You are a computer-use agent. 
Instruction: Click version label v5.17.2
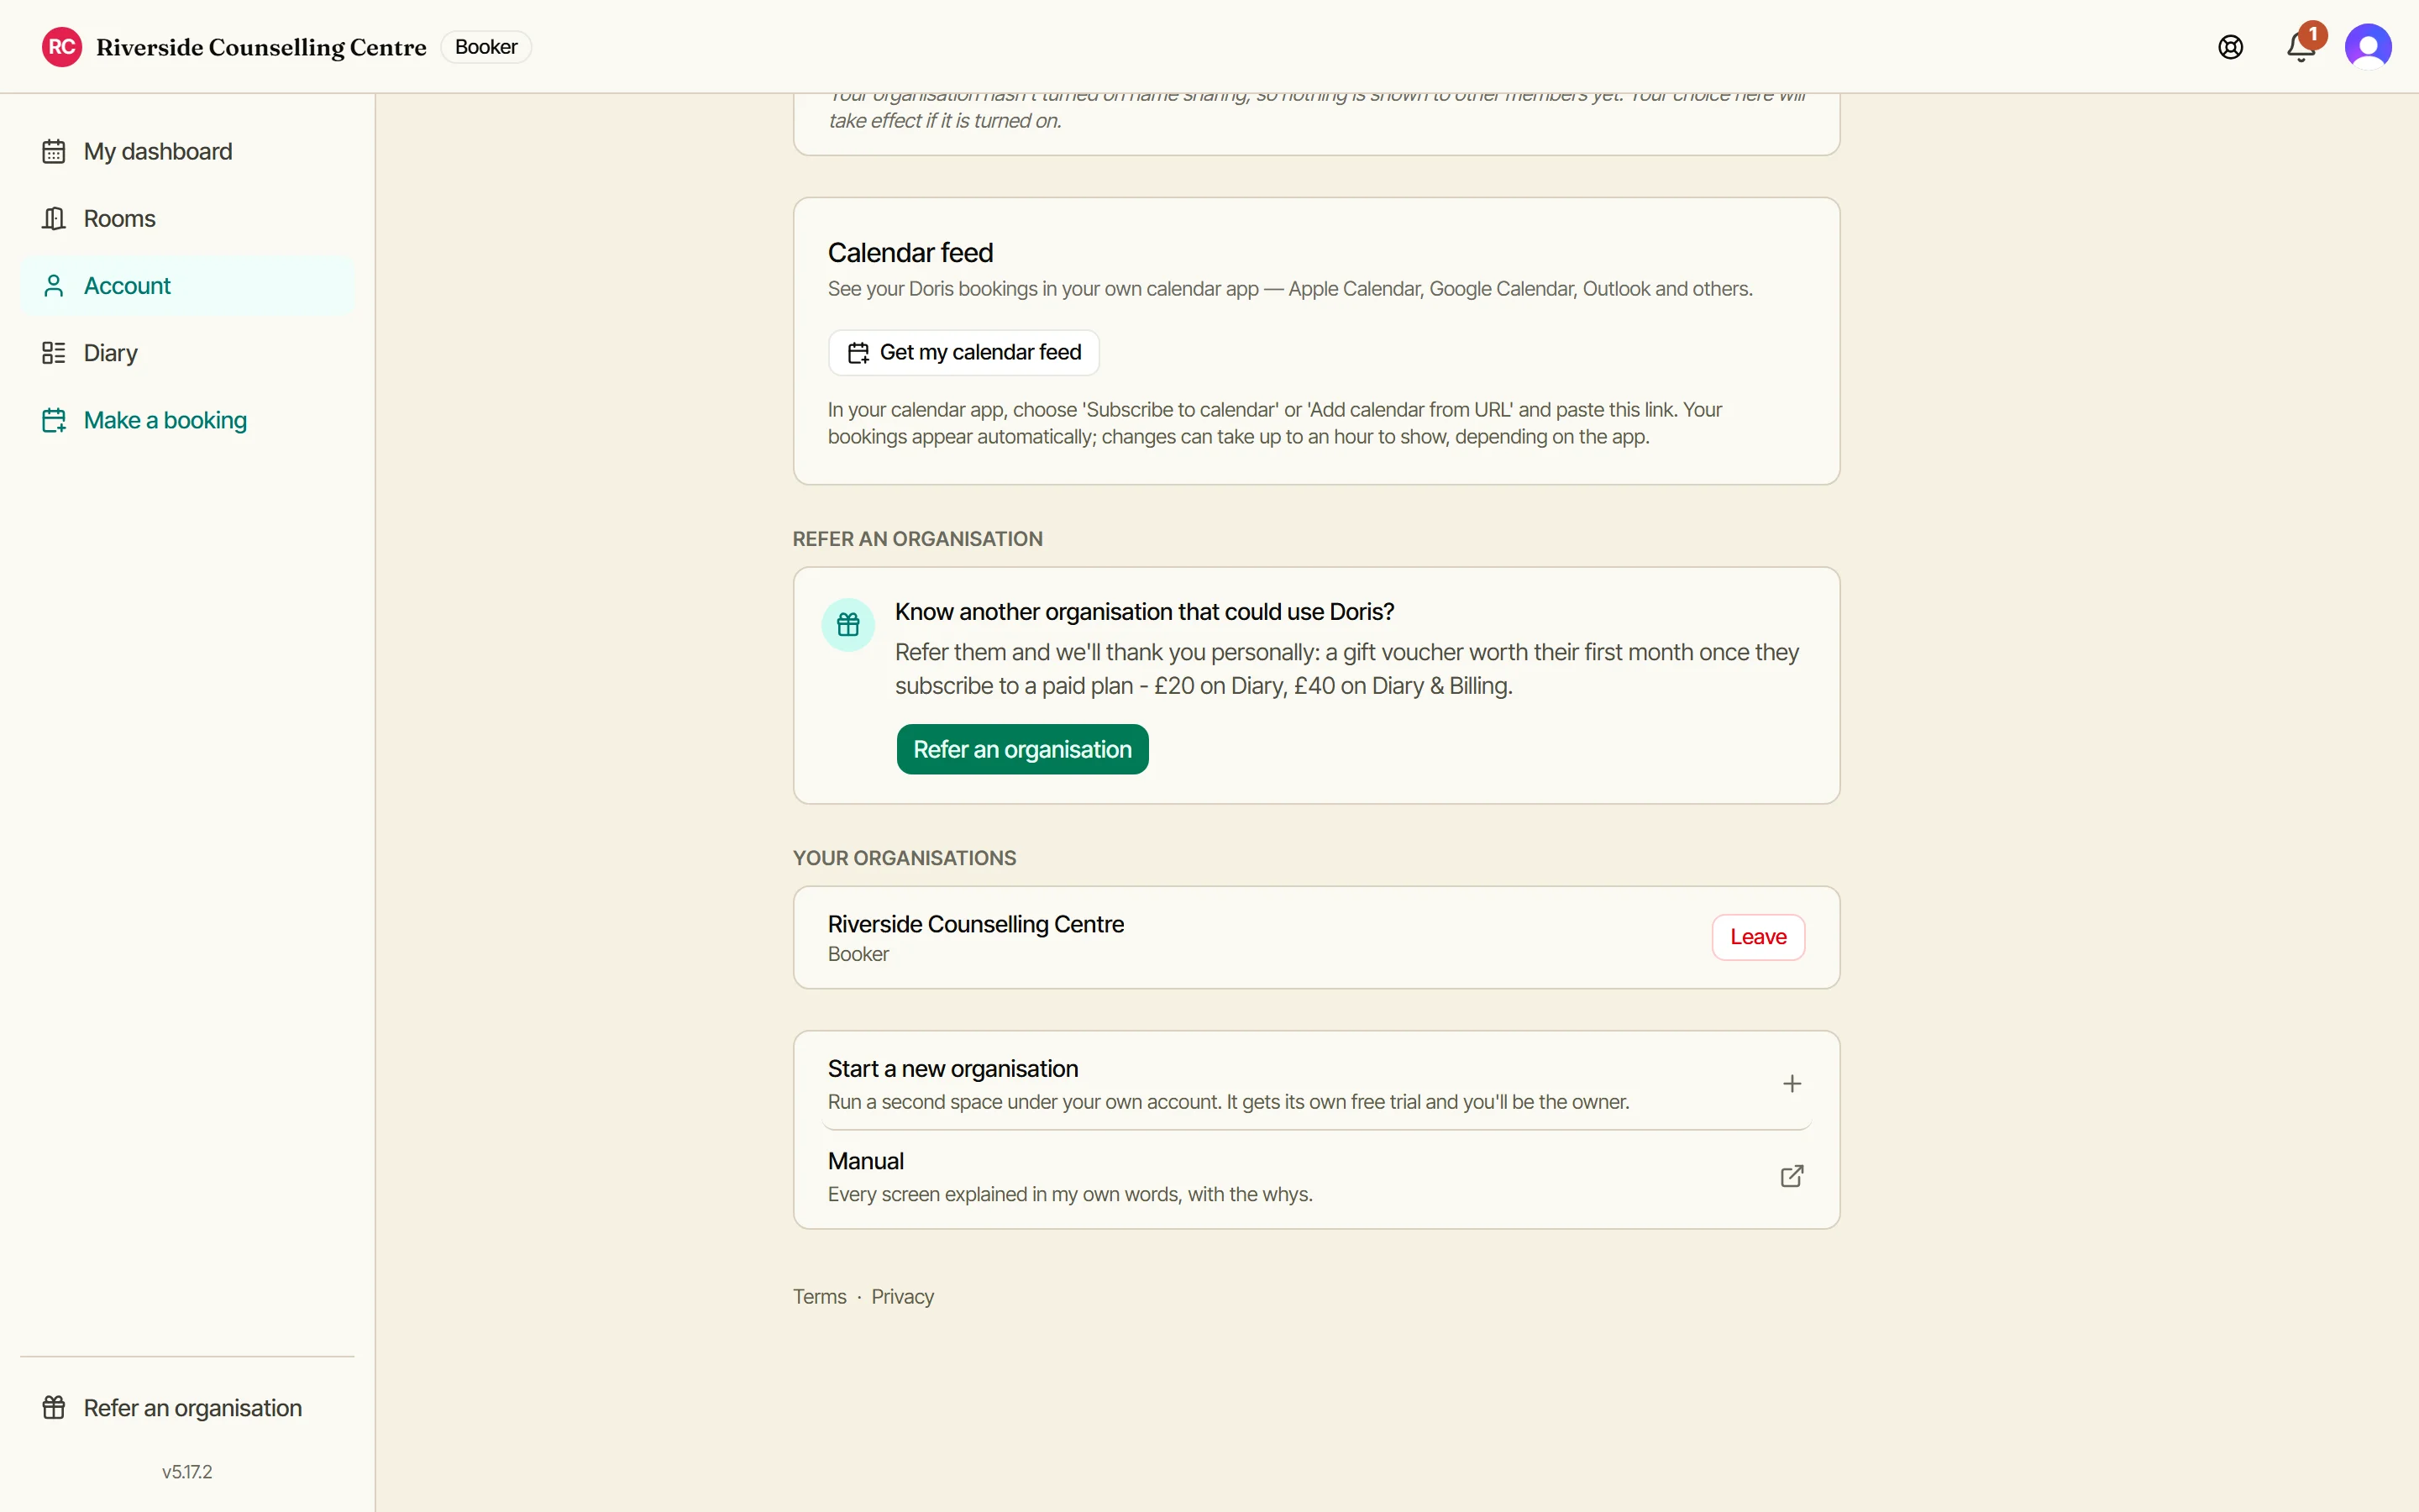[x=187, y=1472]
